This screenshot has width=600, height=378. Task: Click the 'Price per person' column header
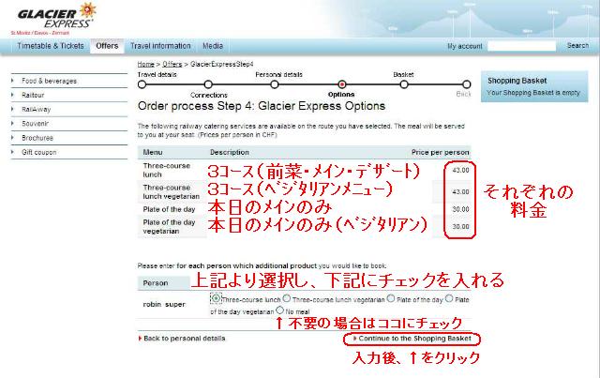click(440, 152)
